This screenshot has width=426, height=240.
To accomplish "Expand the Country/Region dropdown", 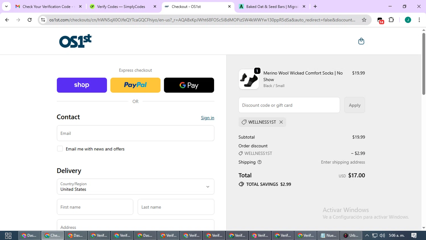I will 135,186.
